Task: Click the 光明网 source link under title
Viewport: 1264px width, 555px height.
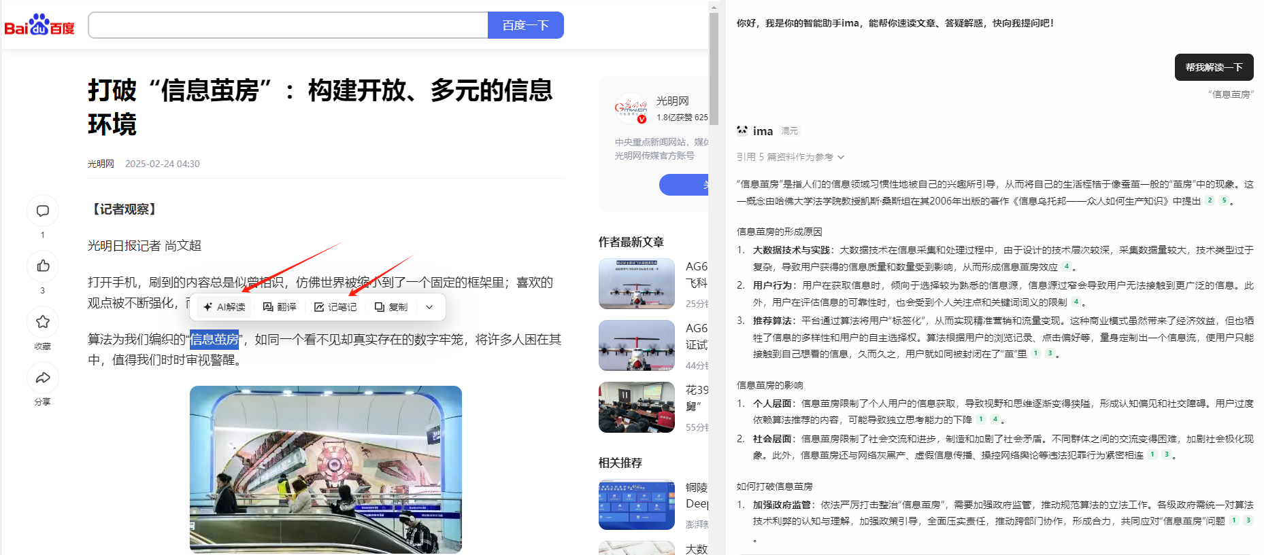Action: click(101, 164)
